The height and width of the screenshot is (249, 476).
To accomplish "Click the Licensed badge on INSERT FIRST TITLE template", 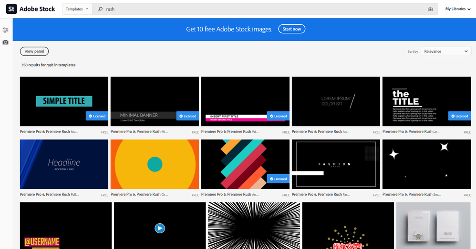I will coord(279,116).
